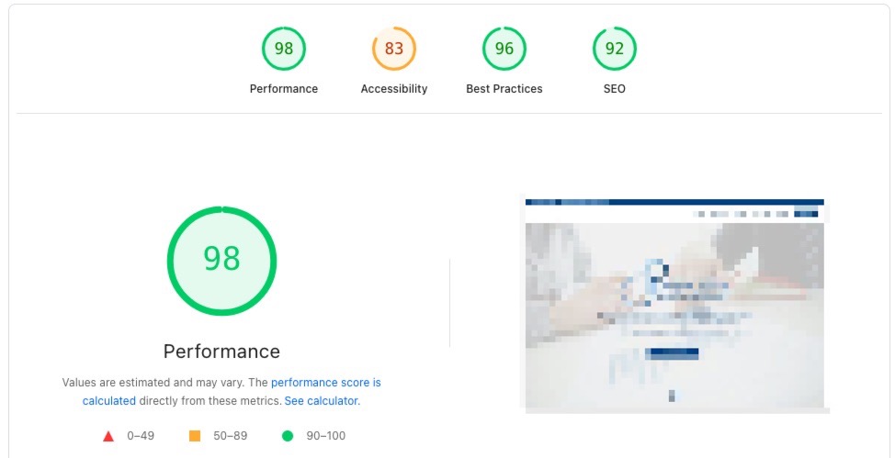The image size is (895, 458).
Task: Open the "See calculator." link
Action: point(322,401)
